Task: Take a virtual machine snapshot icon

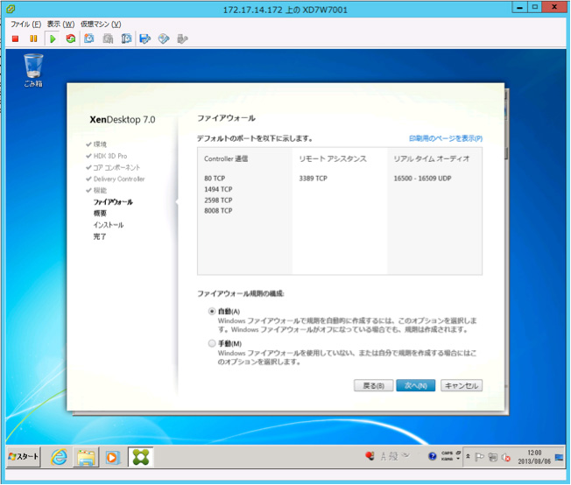Action: (x=88, y=39)
